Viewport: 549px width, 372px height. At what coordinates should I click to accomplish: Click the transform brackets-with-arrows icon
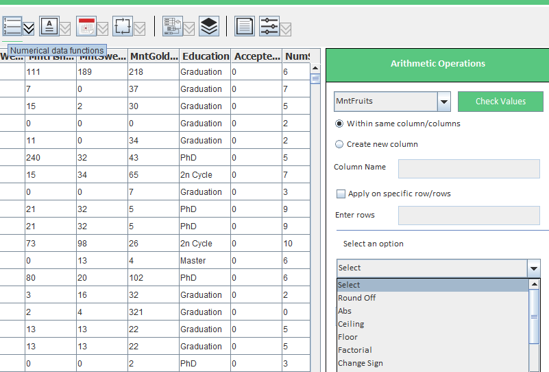[x=123, y=26]
